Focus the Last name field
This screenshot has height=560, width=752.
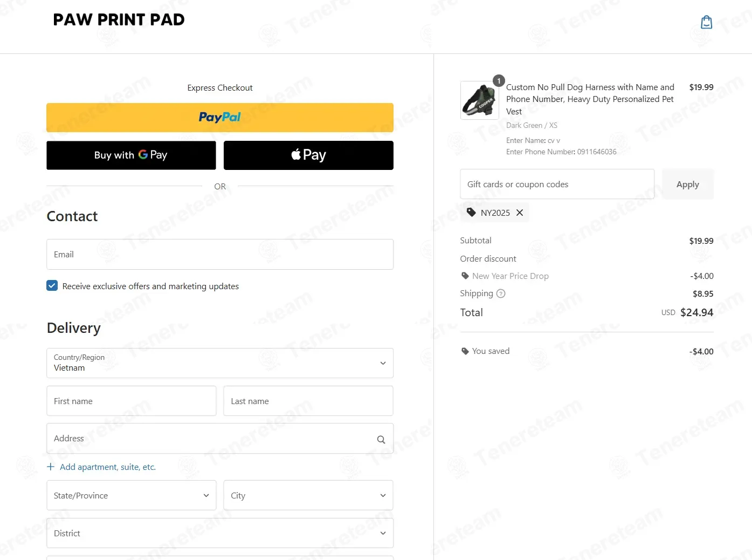click(308, 401)
